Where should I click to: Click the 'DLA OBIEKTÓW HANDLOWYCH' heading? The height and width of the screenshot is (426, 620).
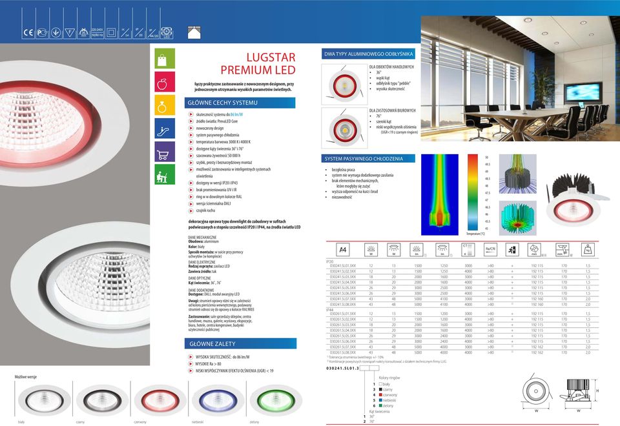pos(391,66)
